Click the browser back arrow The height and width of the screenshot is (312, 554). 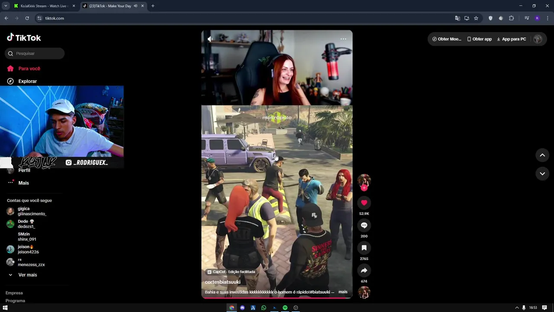(6, 18)
